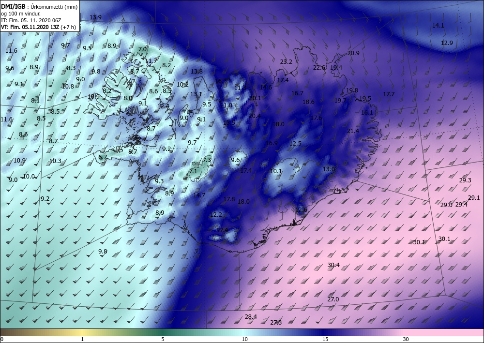484x343 pixels.
Task: Click the 16.1 value on the map
Action: [x=367, y=113]
